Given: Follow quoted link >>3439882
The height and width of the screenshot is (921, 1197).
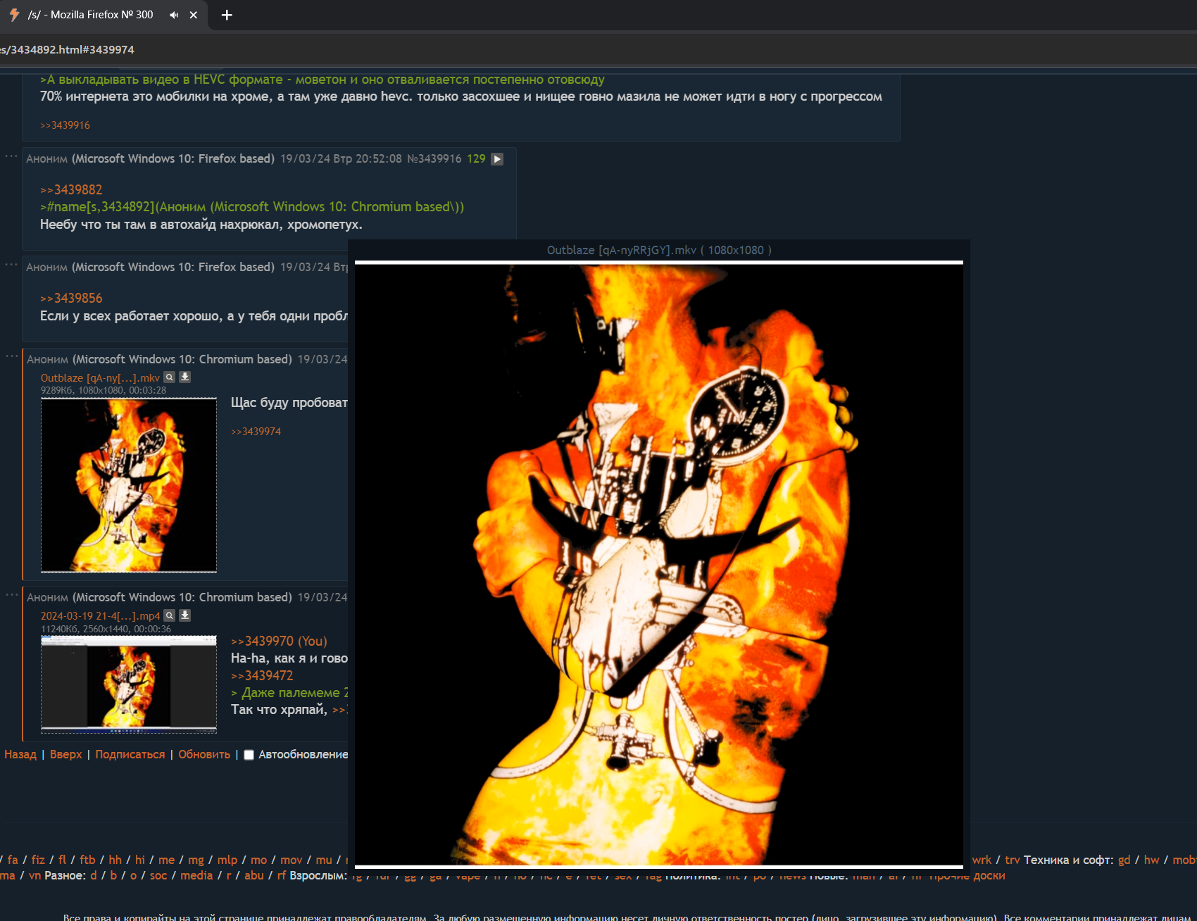Looking at the screenshot, I should pyautogui.click(x=71, y=189).
